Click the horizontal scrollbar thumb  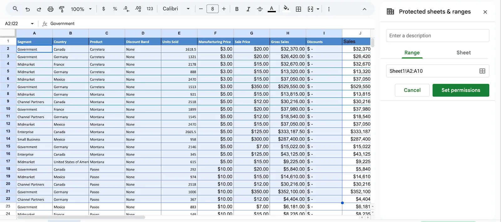click(81, 217)
